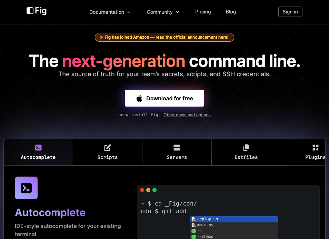The image size is (329, 239).
Task: Switch to the Plugins tab
Action: click(303, 152)
